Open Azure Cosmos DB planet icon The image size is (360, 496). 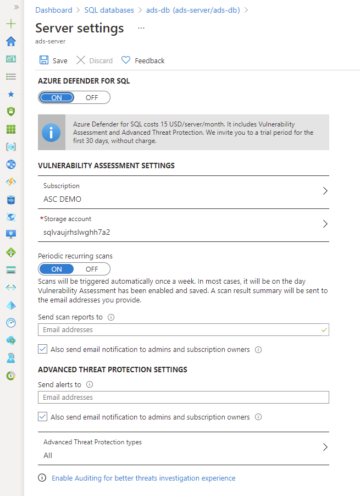click(11, 217)
